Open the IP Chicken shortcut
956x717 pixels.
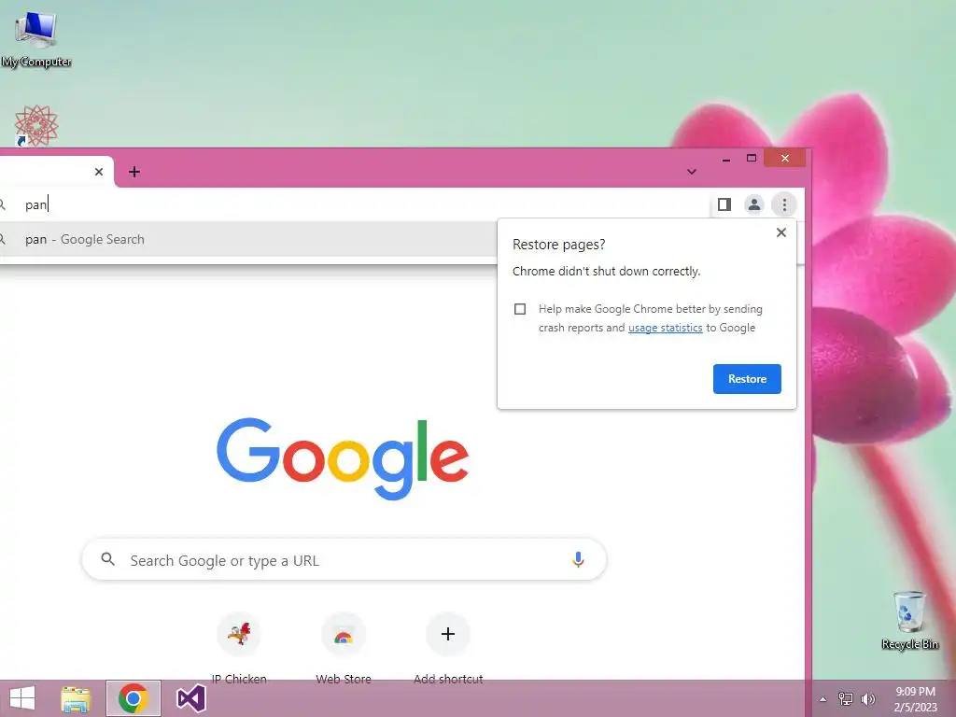[239, 648]
